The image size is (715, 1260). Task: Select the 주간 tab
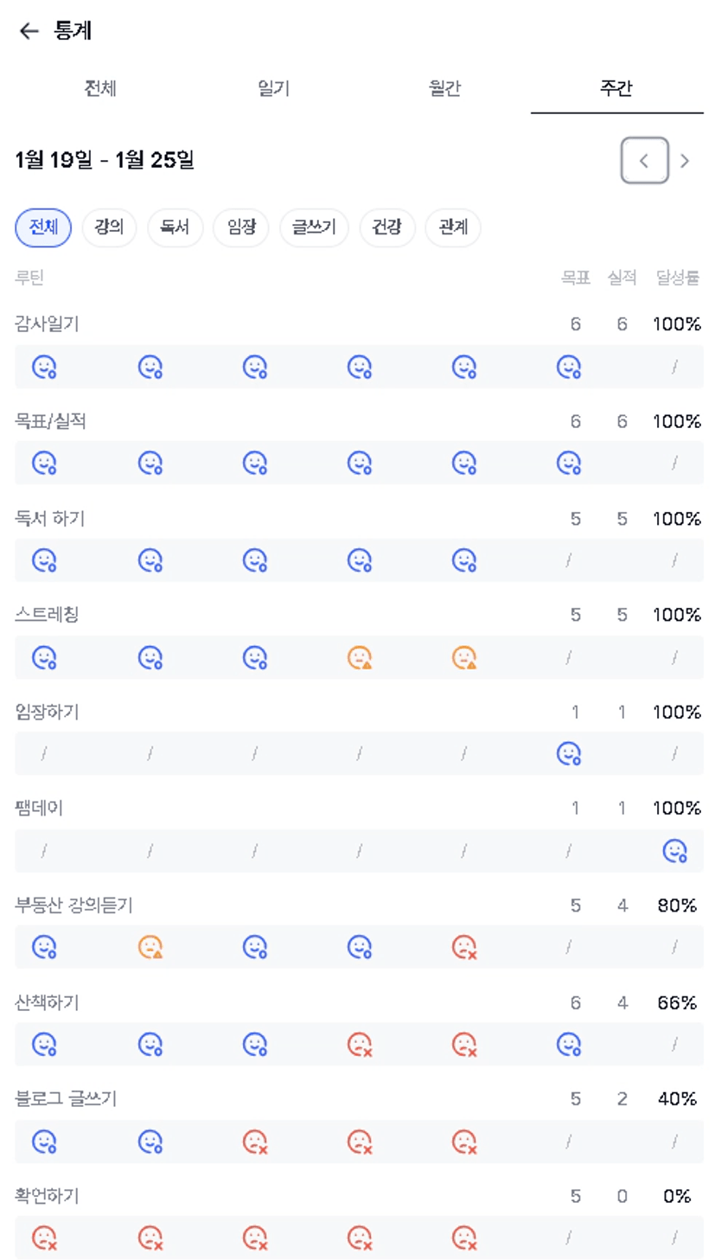pos(616,88)
